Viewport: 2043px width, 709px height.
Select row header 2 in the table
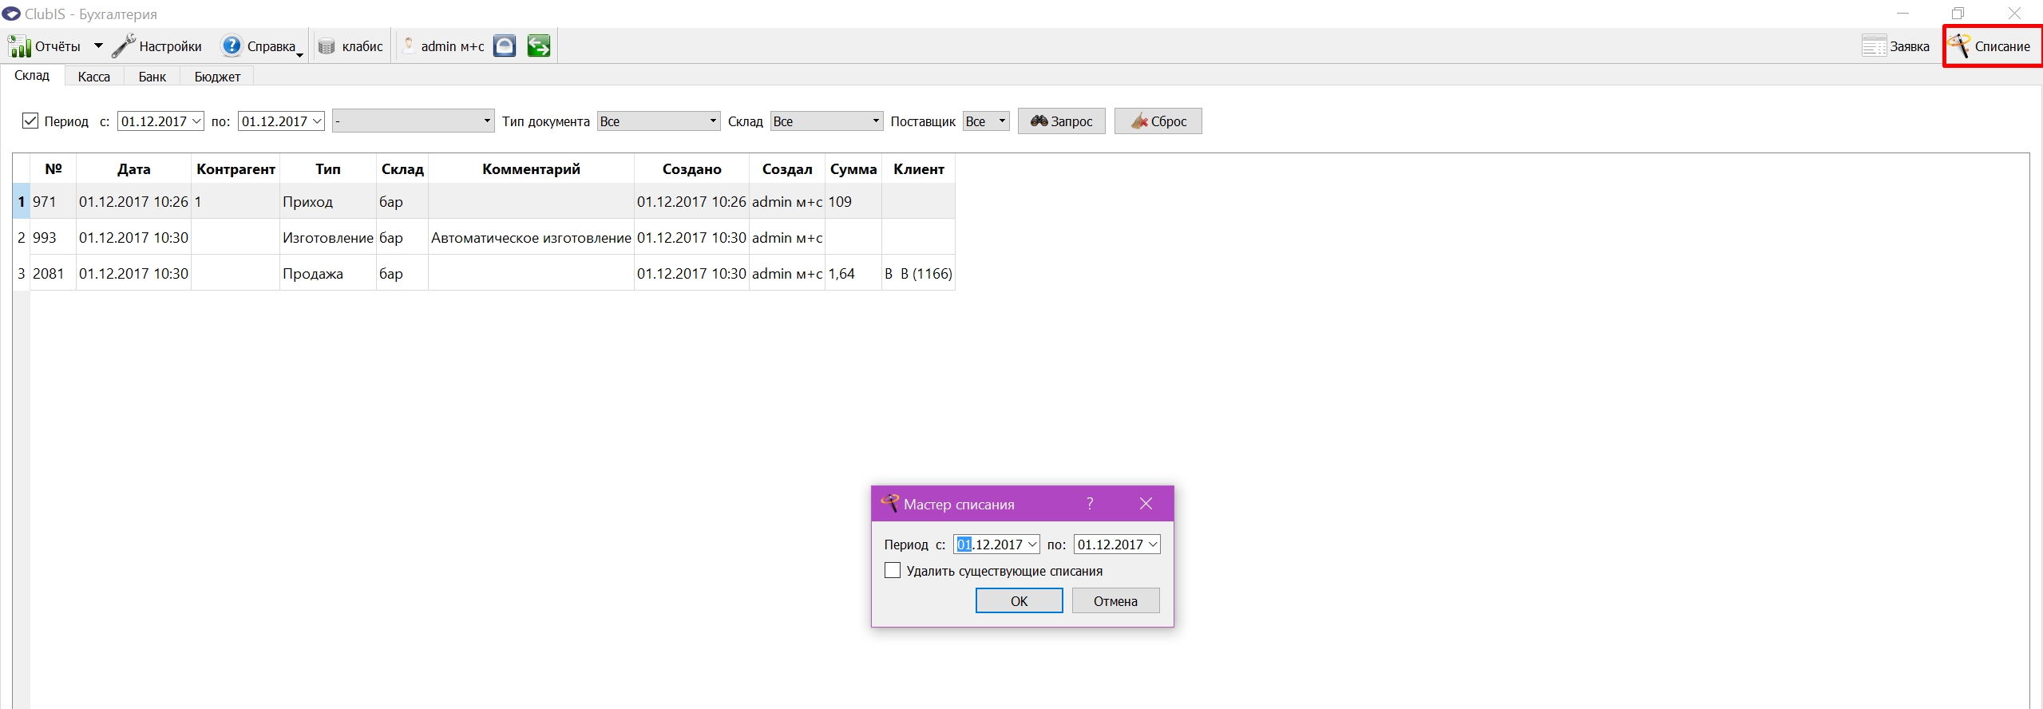22,238
